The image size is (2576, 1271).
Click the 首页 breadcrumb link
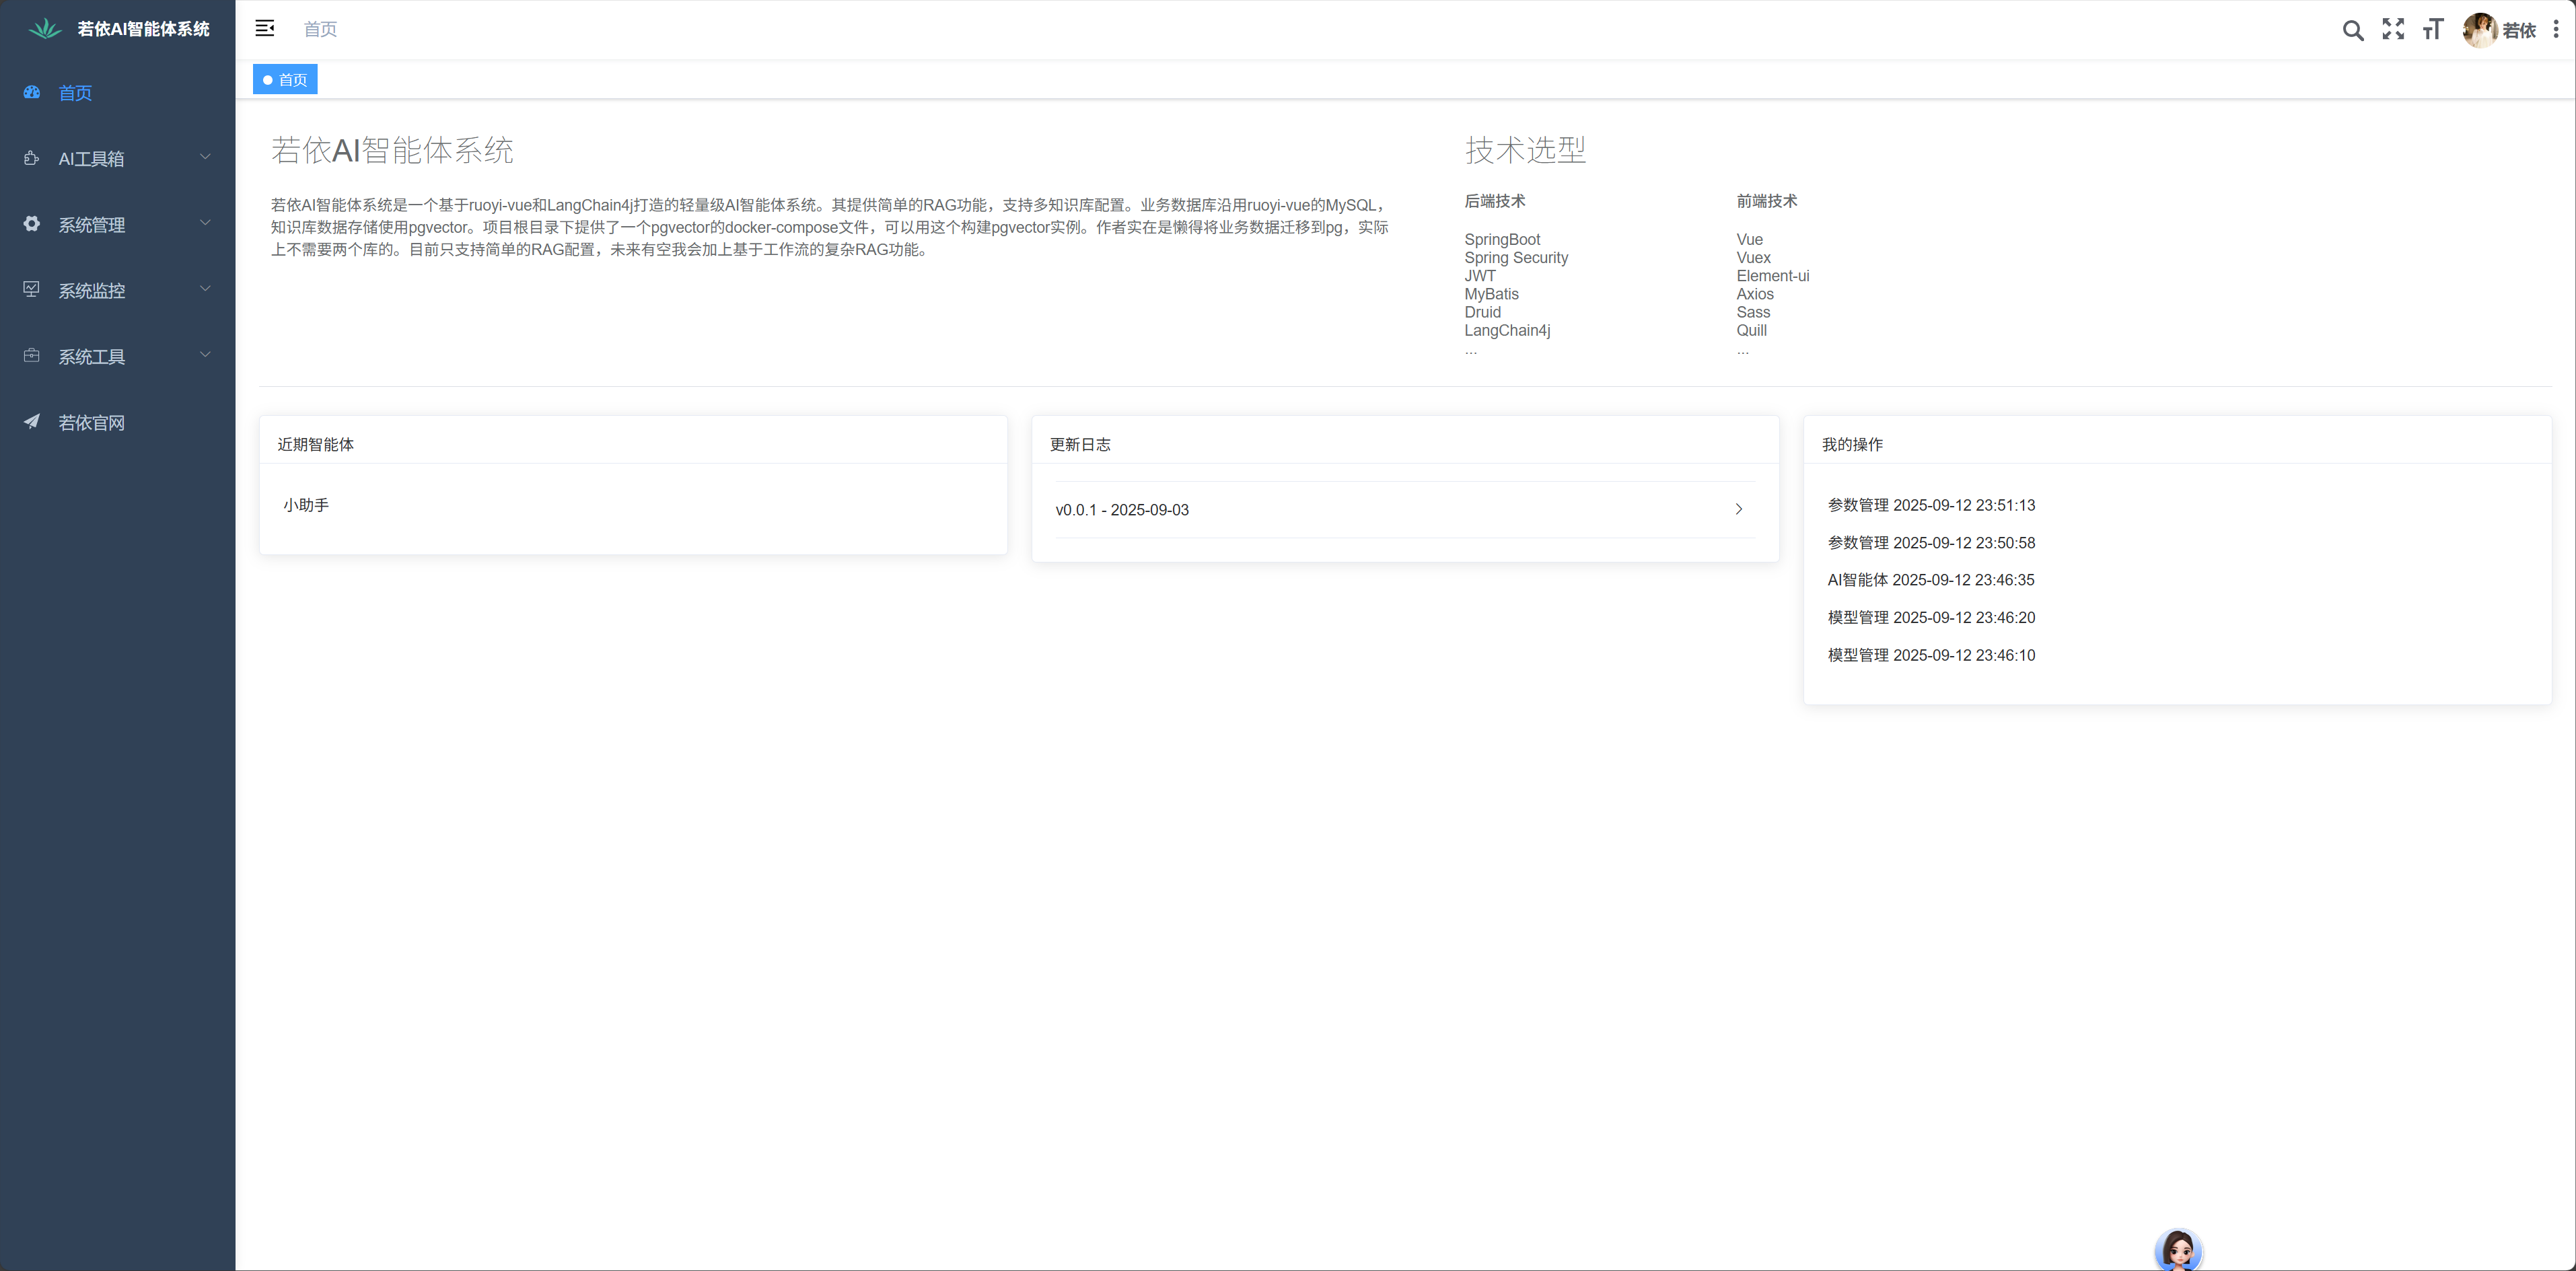click(320, 29)
